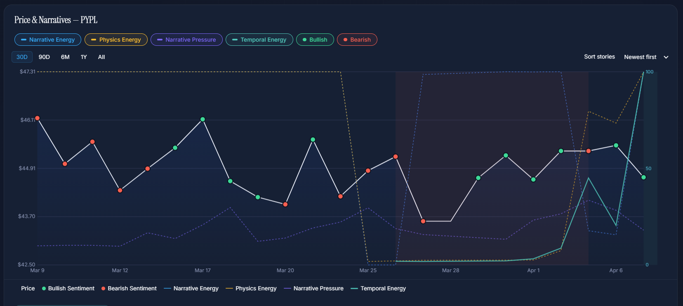
Task: Toggle the Physics Energy series pill
Action: tap(116, 40)
